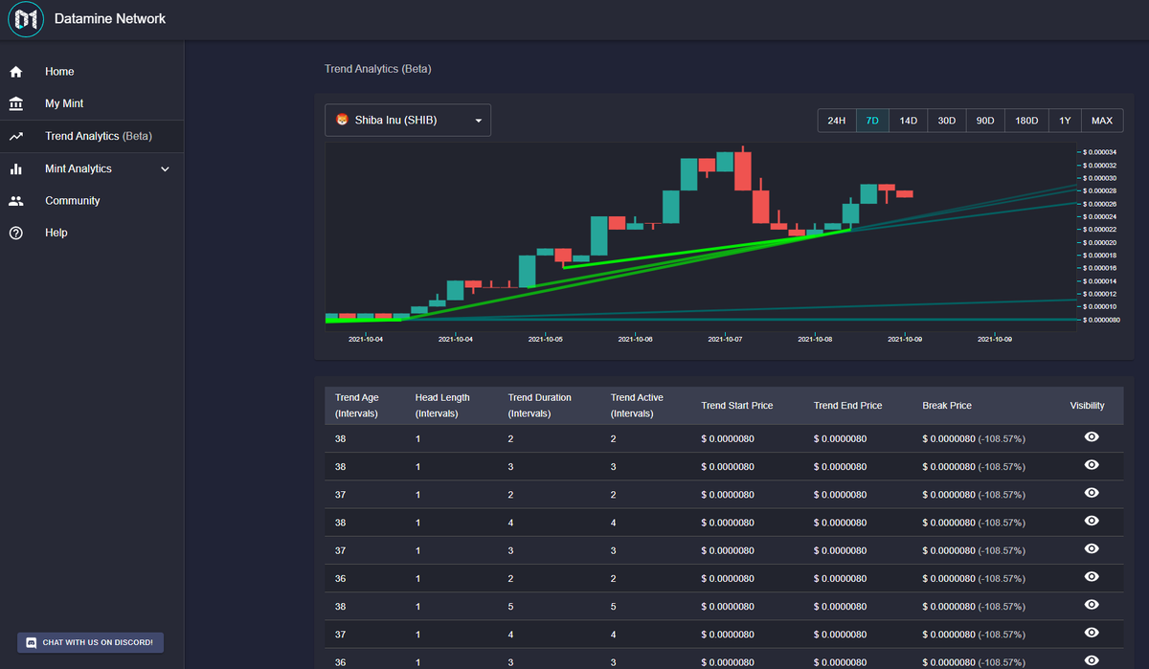Expand the Mint Analytics chevron
Screen dimensions: 1149x669
(x=165, y=169)
